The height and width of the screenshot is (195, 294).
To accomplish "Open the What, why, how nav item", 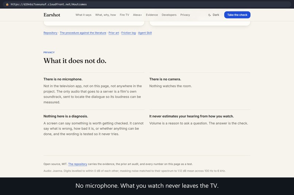I will 105,15.
